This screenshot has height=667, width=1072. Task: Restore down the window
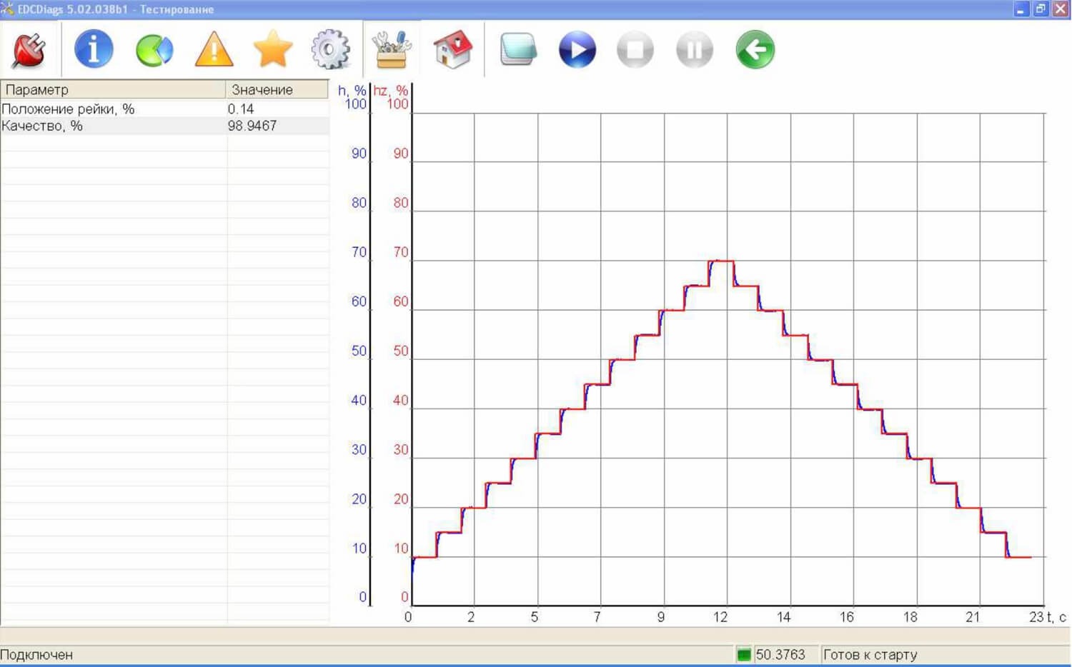[x=1041, y=9]
